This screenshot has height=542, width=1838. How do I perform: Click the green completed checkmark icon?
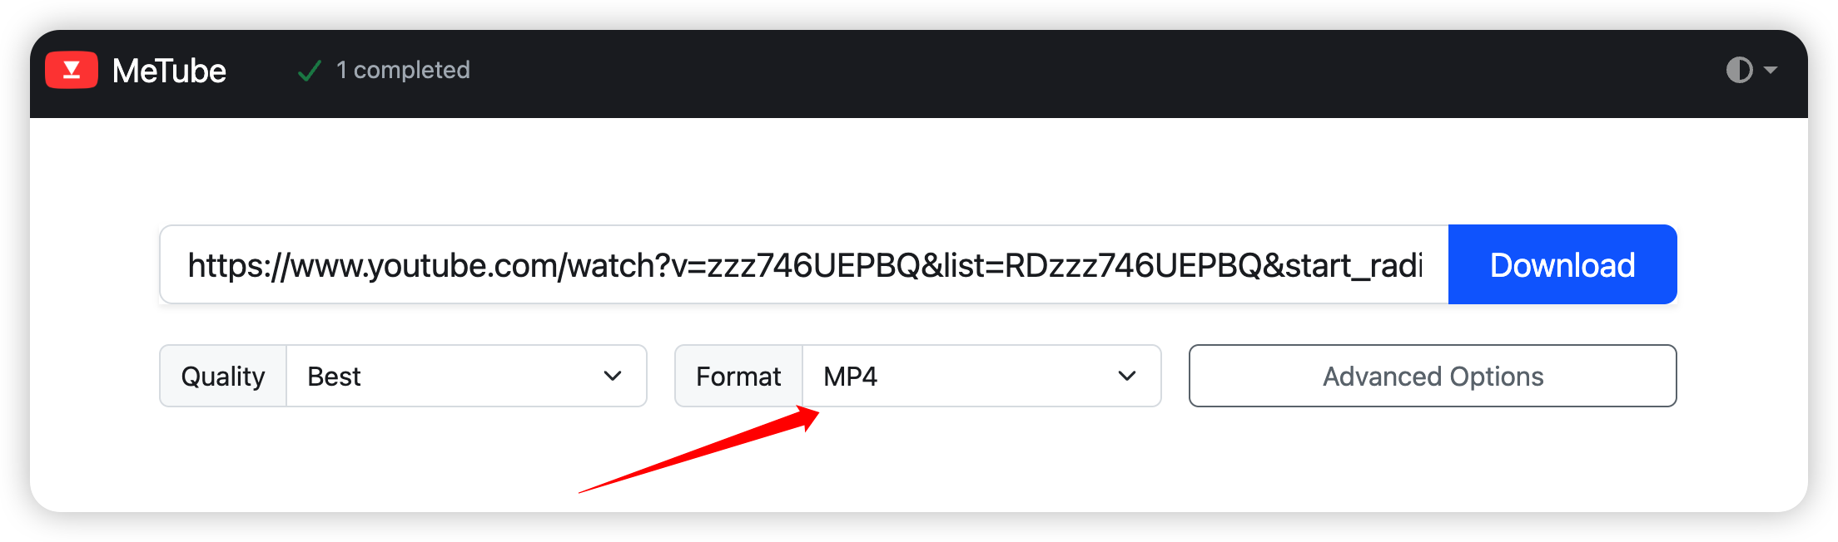click(x=310, y=71)
